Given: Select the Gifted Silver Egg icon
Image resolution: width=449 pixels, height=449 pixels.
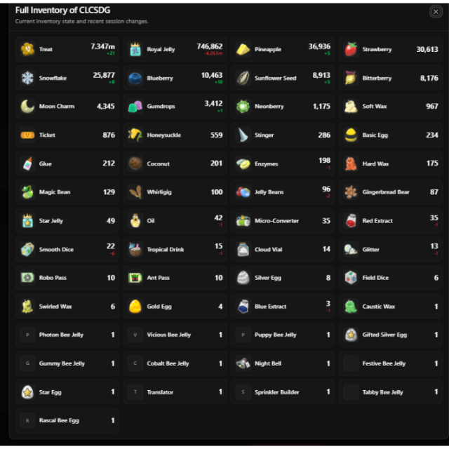Looking at the screenshot, I should 351,335.
